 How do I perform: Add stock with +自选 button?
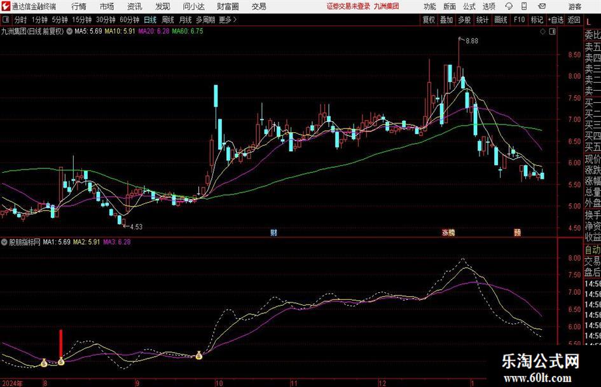pos(555,20)
